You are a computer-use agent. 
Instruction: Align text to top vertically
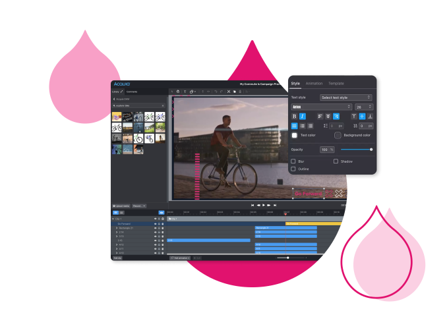coord(354,116)
